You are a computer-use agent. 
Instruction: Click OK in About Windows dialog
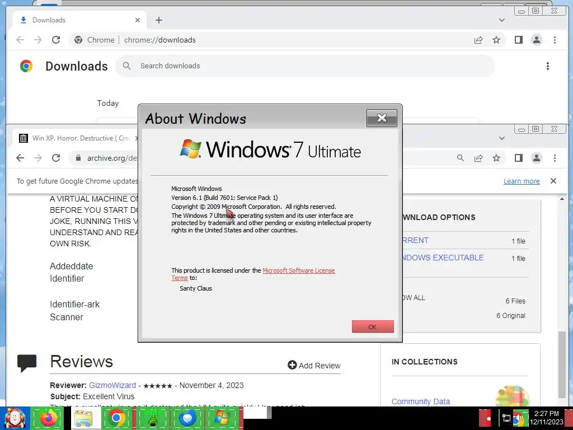[373, 327]
